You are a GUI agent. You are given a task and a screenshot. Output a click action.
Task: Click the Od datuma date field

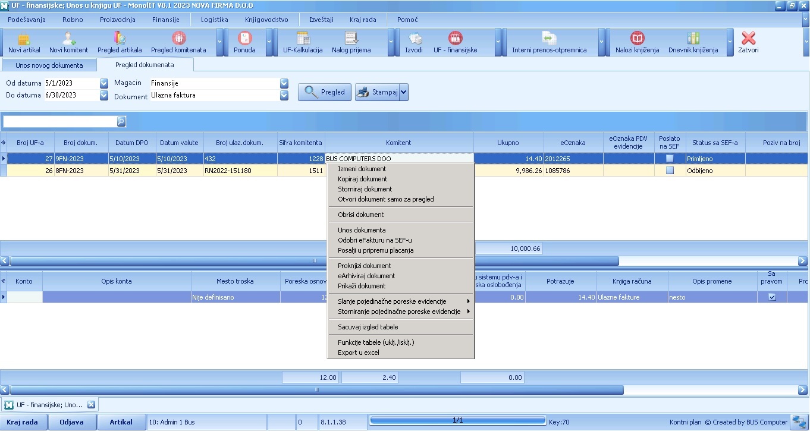pos(71,83)
